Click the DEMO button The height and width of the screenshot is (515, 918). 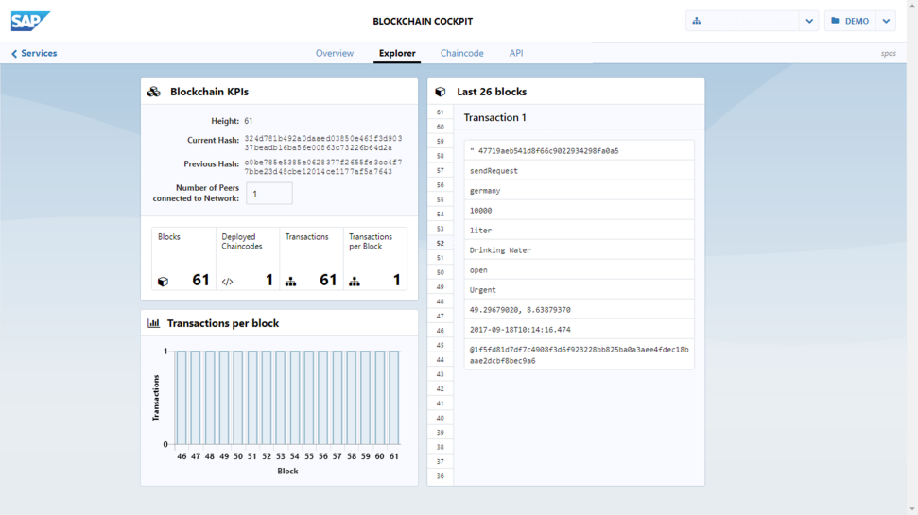850,21
